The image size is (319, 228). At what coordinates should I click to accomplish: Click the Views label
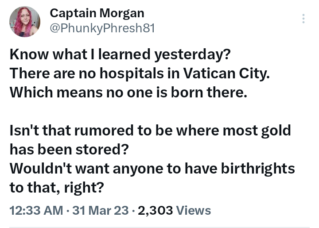[194, 211]
